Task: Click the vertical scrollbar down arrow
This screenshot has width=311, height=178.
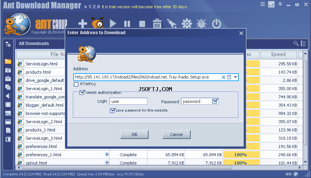Action: click(x=305, y=162)
